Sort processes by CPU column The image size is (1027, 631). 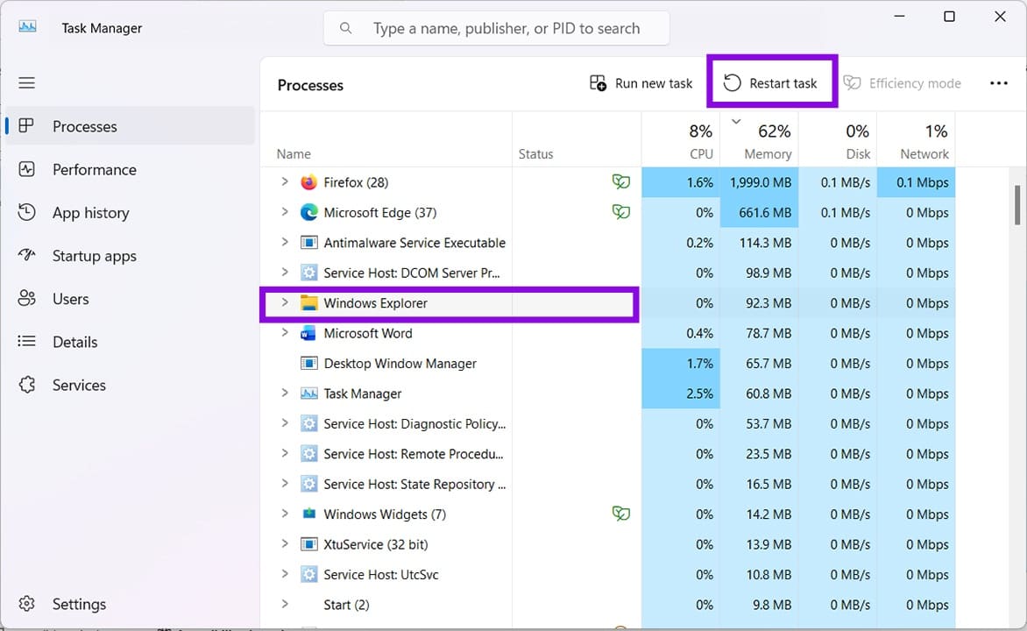click(x=681, y=140)
